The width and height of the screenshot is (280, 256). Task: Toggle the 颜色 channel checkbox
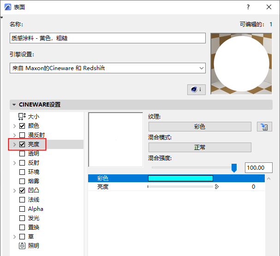22,126
